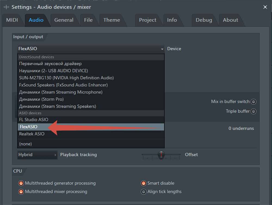Select FL Studio ASIO from device list
Image resolution: width=272 pixels, height=205 pixels.
point(33,120)
